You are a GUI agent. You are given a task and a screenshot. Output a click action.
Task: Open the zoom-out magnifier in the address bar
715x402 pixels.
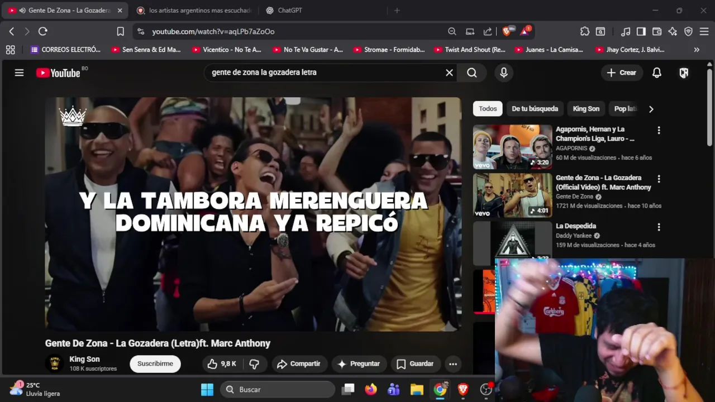click(x=452, y=32)
